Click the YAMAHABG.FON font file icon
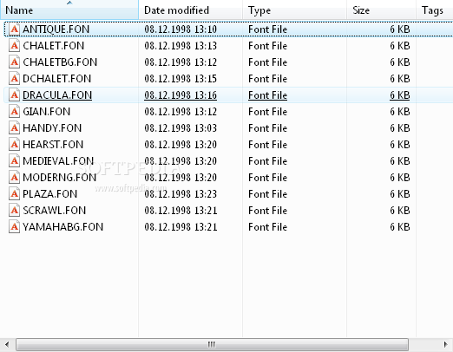The height and width of the screenshot is (352, 453). point(14,227)
